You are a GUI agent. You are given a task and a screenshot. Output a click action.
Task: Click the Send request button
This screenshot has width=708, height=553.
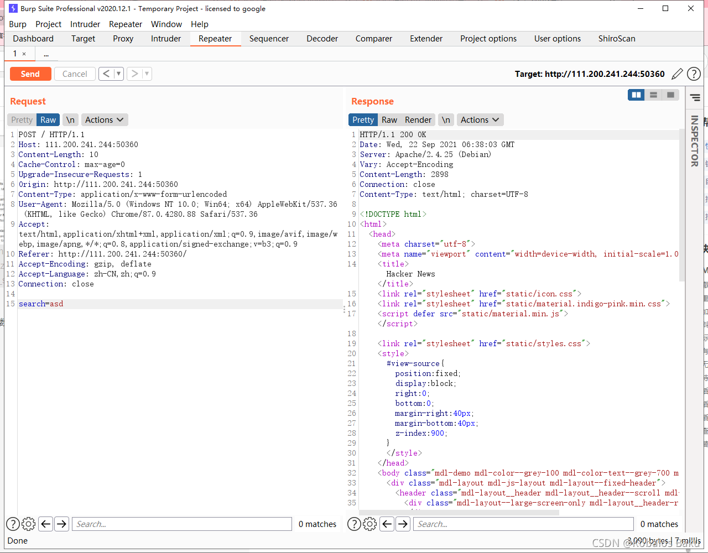[30, 74]
